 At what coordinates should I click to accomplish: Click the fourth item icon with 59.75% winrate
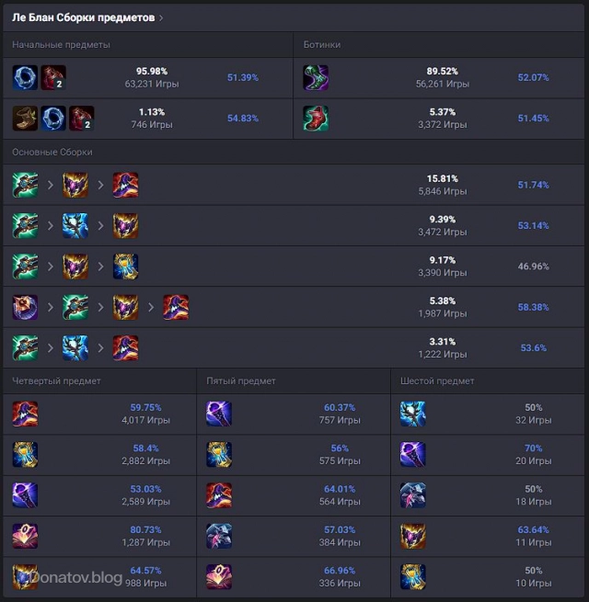click(25, 414)
